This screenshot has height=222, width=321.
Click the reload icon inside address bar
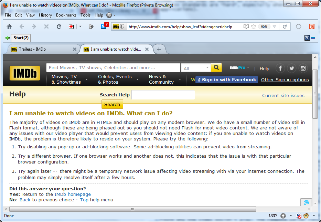tap(285, 27)
